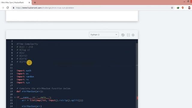Image resolution: width=192 pixels, height=108 pixels.
Task: Click 'def miniMaxSum(arr):' line
Action: (x=30, y=91)
